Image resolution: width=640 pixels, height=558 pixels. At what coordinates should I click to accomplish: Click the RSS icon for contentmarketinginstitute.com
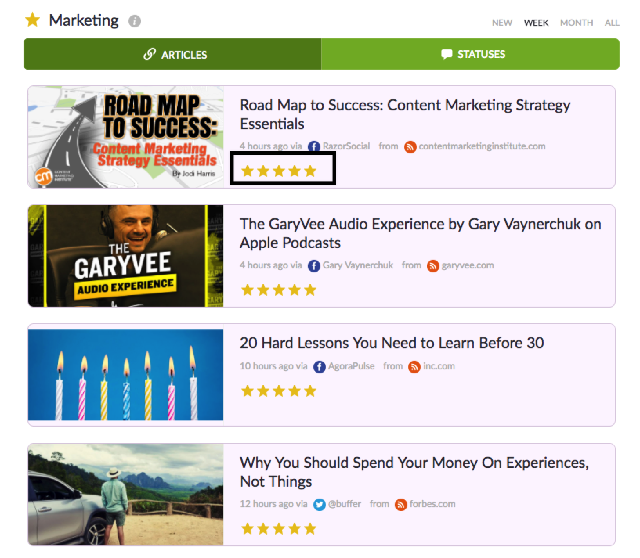(x=410, y=147)
